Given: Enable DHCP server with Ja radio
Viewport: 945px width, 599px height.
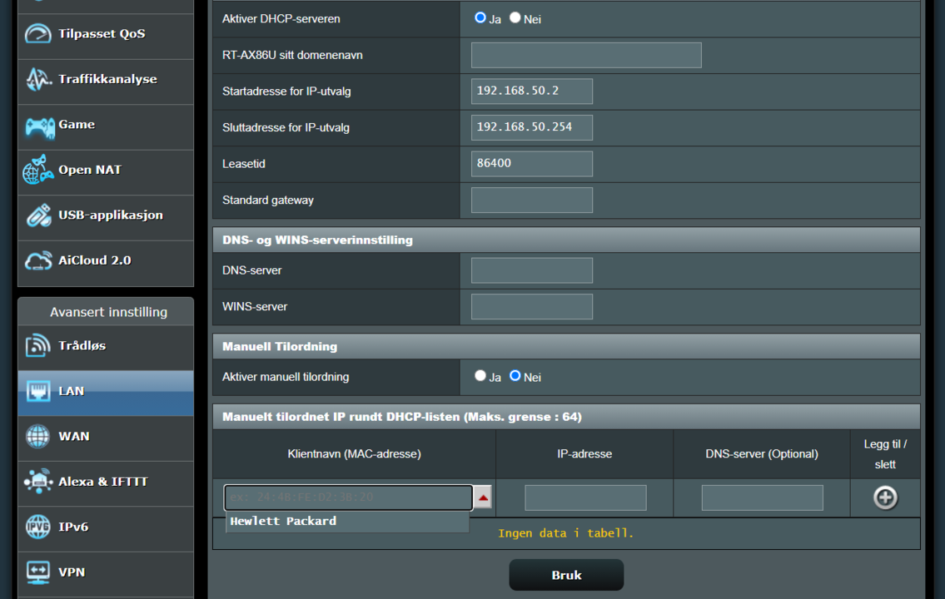Looking at the screenshot, I should pyautogui.click(x=480, y=18).
